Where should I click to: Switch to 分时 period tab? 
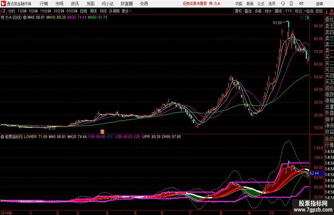pos(11,11)
